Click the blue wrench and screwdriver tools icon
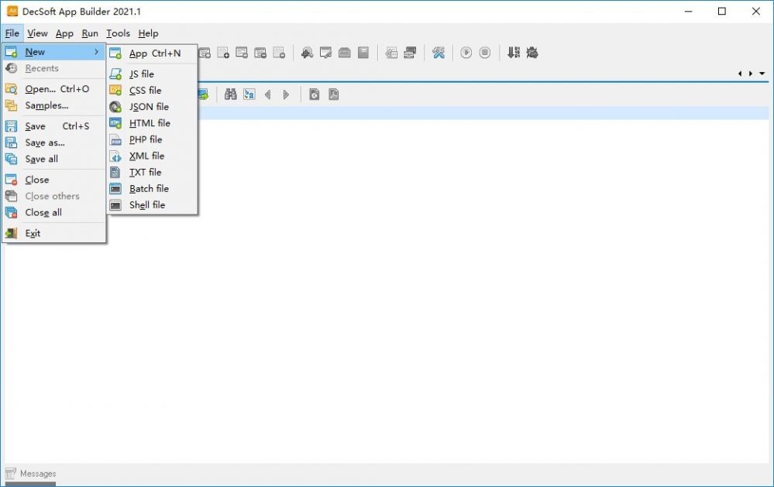This screenshot has height=487, width=774. coord(439,53)
